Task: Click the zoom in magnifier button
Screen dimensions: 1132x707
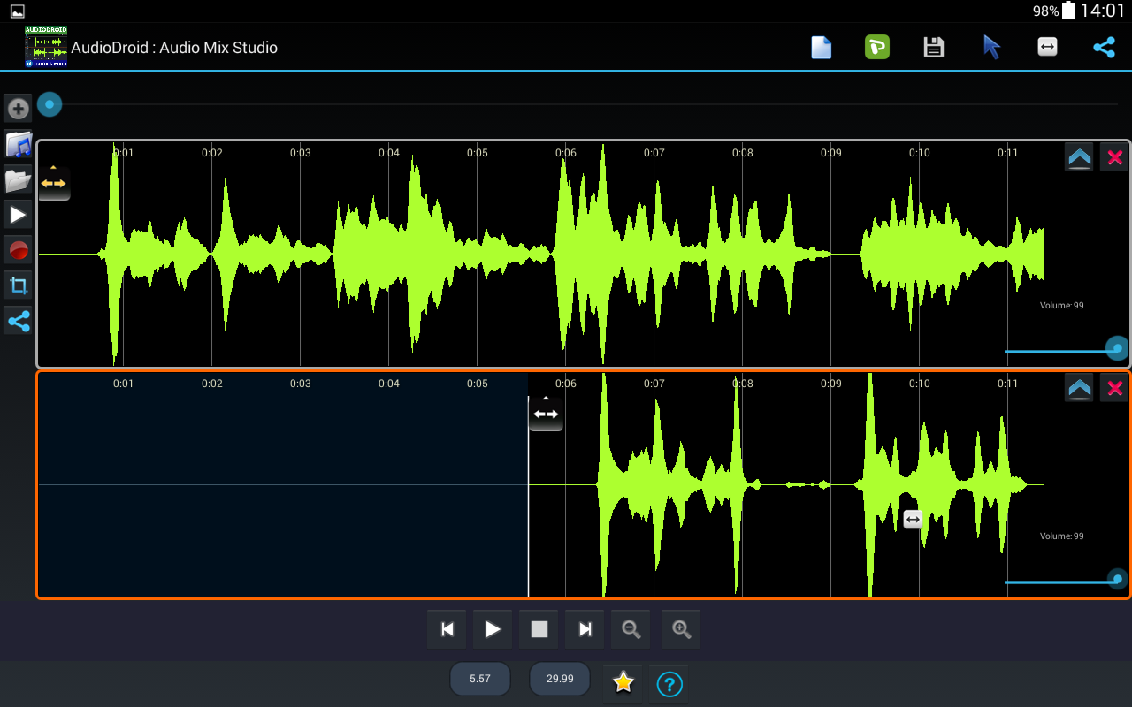Action: (680, 629)
